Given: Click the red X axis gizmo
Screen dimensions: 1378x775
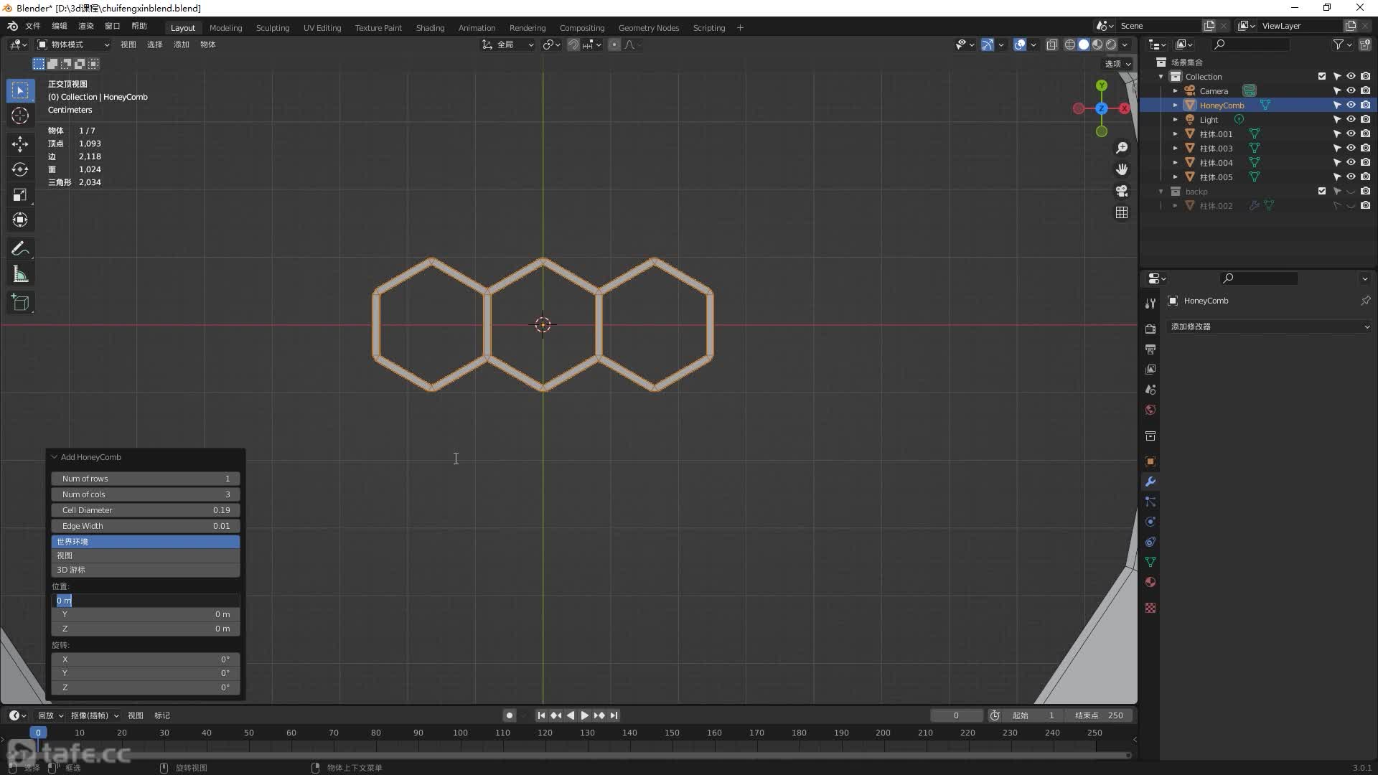Looking at the screenshot, I should coord(1124,108).
